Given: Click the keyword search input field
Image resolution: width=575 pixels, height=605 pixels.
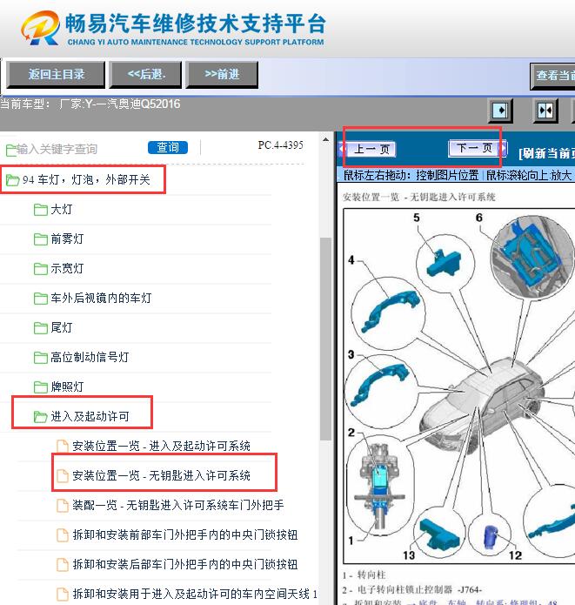Looking at the screenshot, I should 79,149.
